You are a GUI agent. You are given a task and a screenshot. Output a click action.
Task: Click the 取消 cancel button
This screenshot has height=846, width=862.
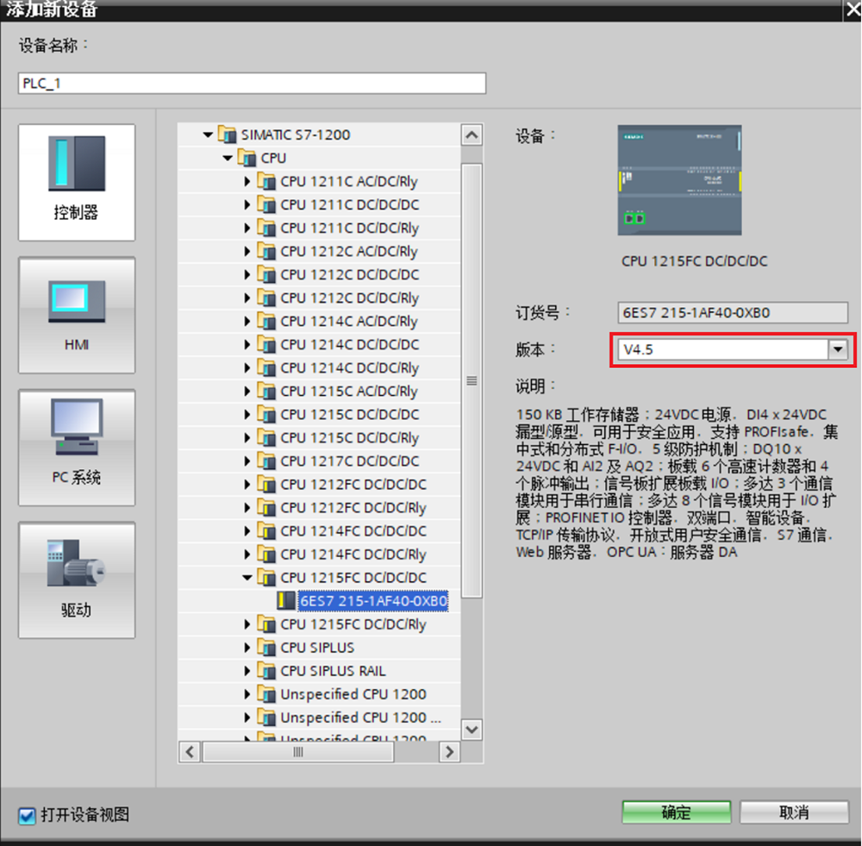click(794, 812)
